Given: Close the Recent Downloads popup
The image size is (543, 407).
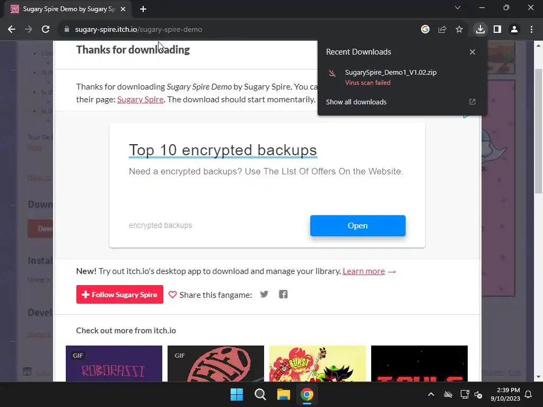Looking at the screenshot, I should click(472, 52).
